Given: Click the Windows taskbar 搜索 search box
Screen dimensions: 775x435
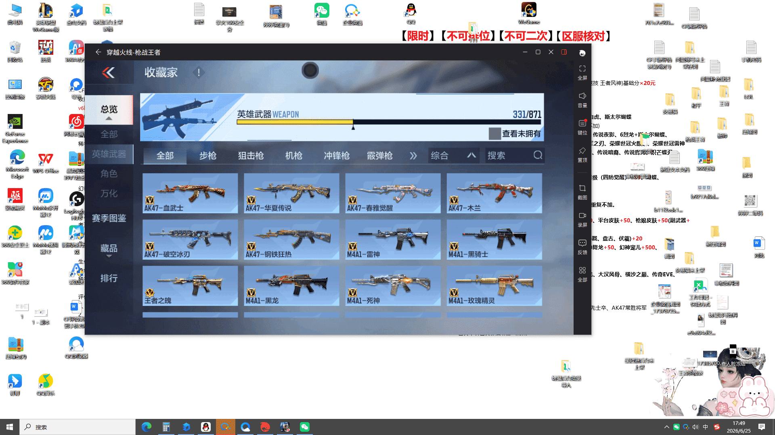Looking at the screenshot, I should point(77,427).
